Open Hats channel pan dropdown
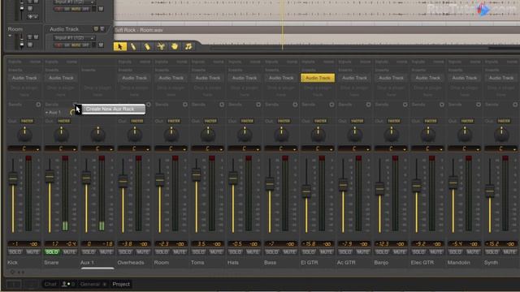Image resolution: width=520 pixels, height=292 pixels. pyautogui.click(x=258, y=149)
